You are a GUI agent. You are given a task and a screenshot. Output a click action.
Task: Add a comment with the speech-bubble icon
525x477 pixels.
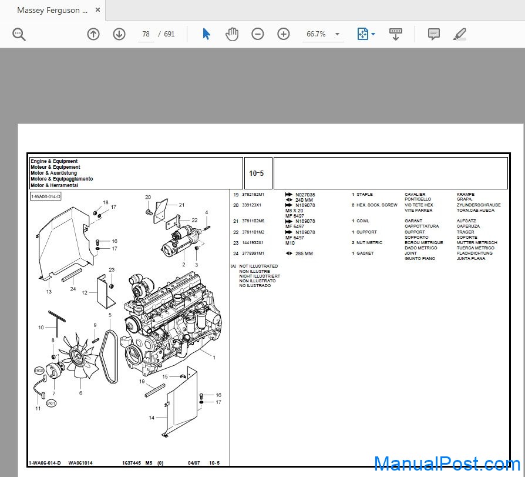[434, 34]
